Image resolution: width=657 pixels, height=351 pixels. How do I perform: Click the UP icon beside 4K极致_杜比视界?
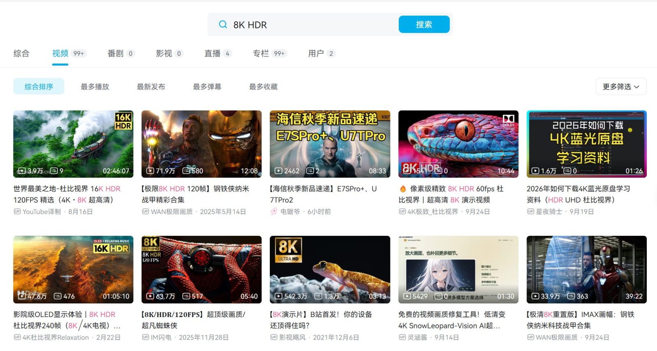tap(402, 212)
